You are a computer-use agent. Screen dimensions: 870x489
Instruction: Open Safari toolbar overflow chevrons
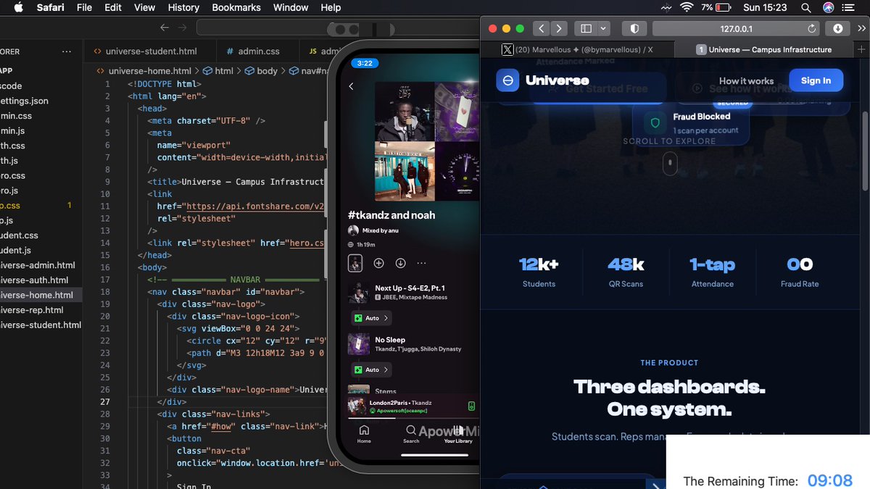(x=860, y=28)
